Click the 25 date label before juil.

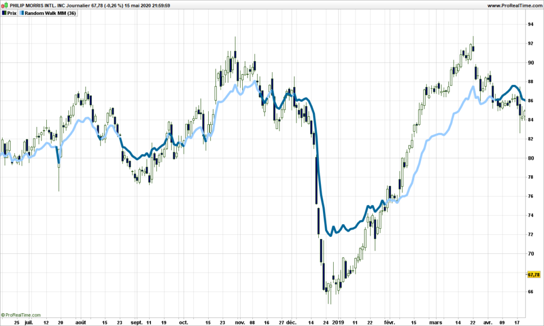pos(17,322)
